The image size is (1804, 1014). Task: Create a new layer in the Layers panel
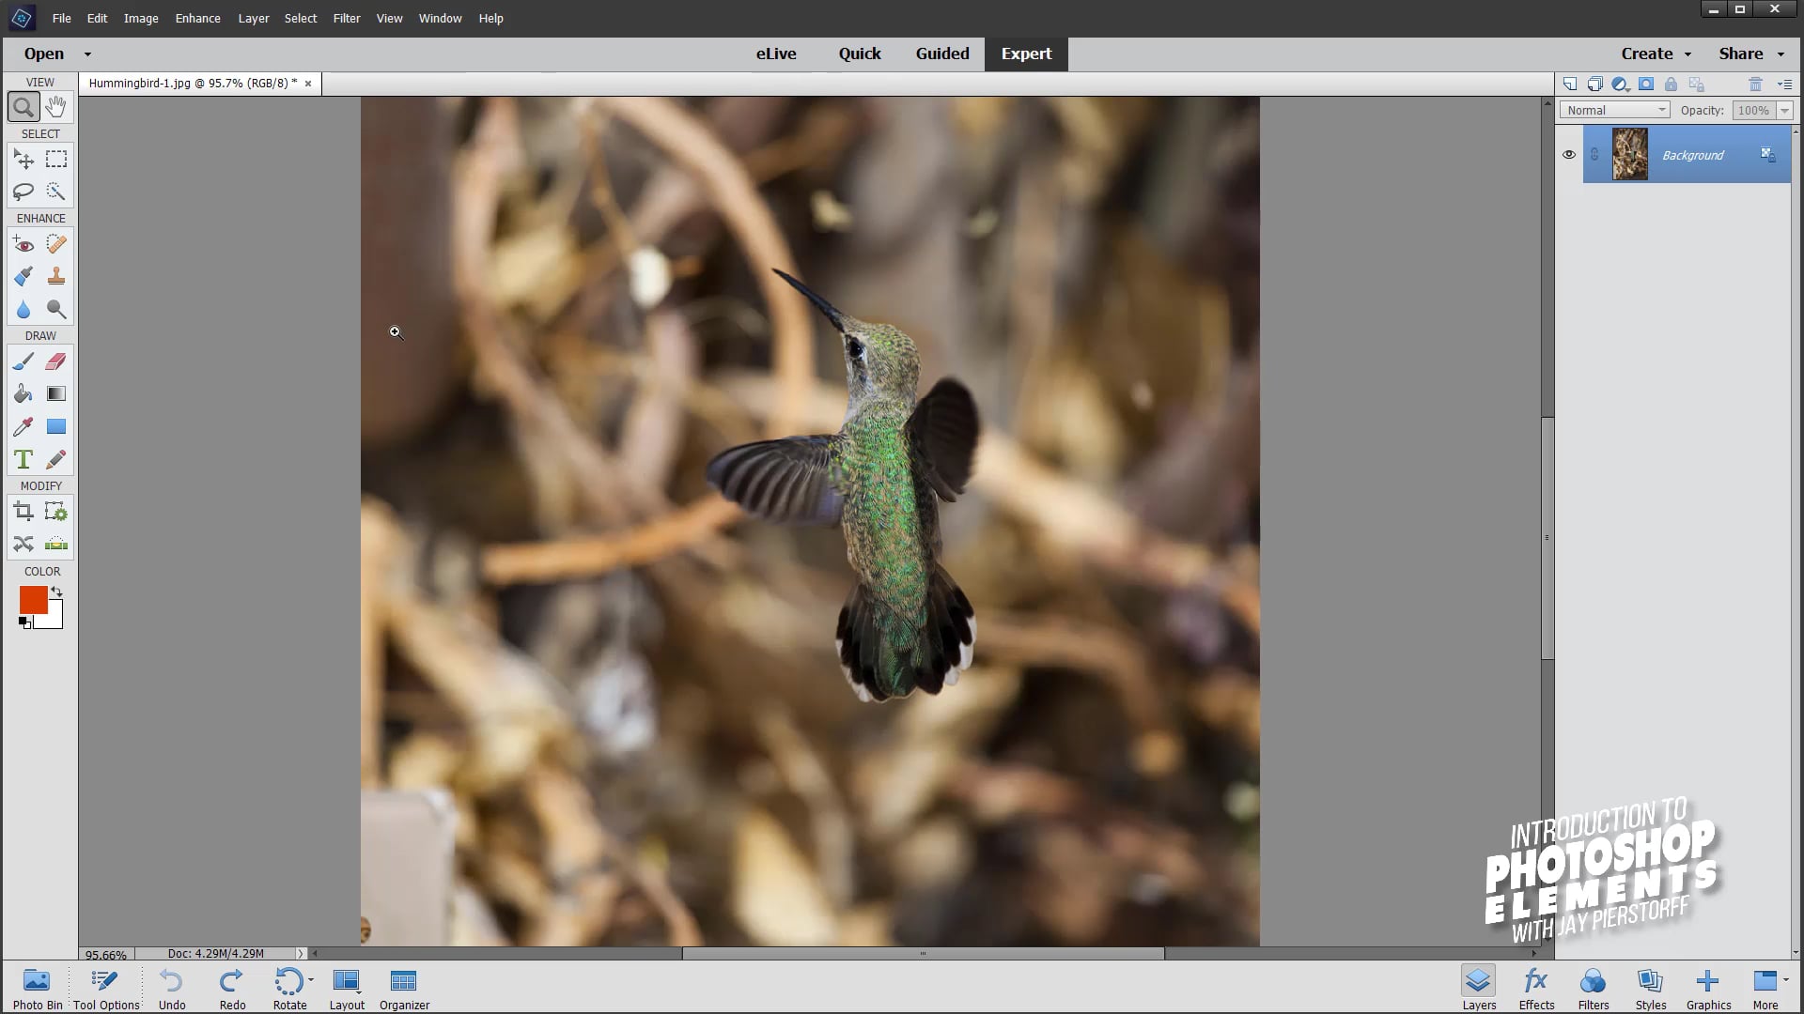point(1571,84)
